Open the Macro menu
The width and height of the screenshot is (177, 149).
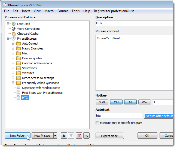click(x=49, y=11)
